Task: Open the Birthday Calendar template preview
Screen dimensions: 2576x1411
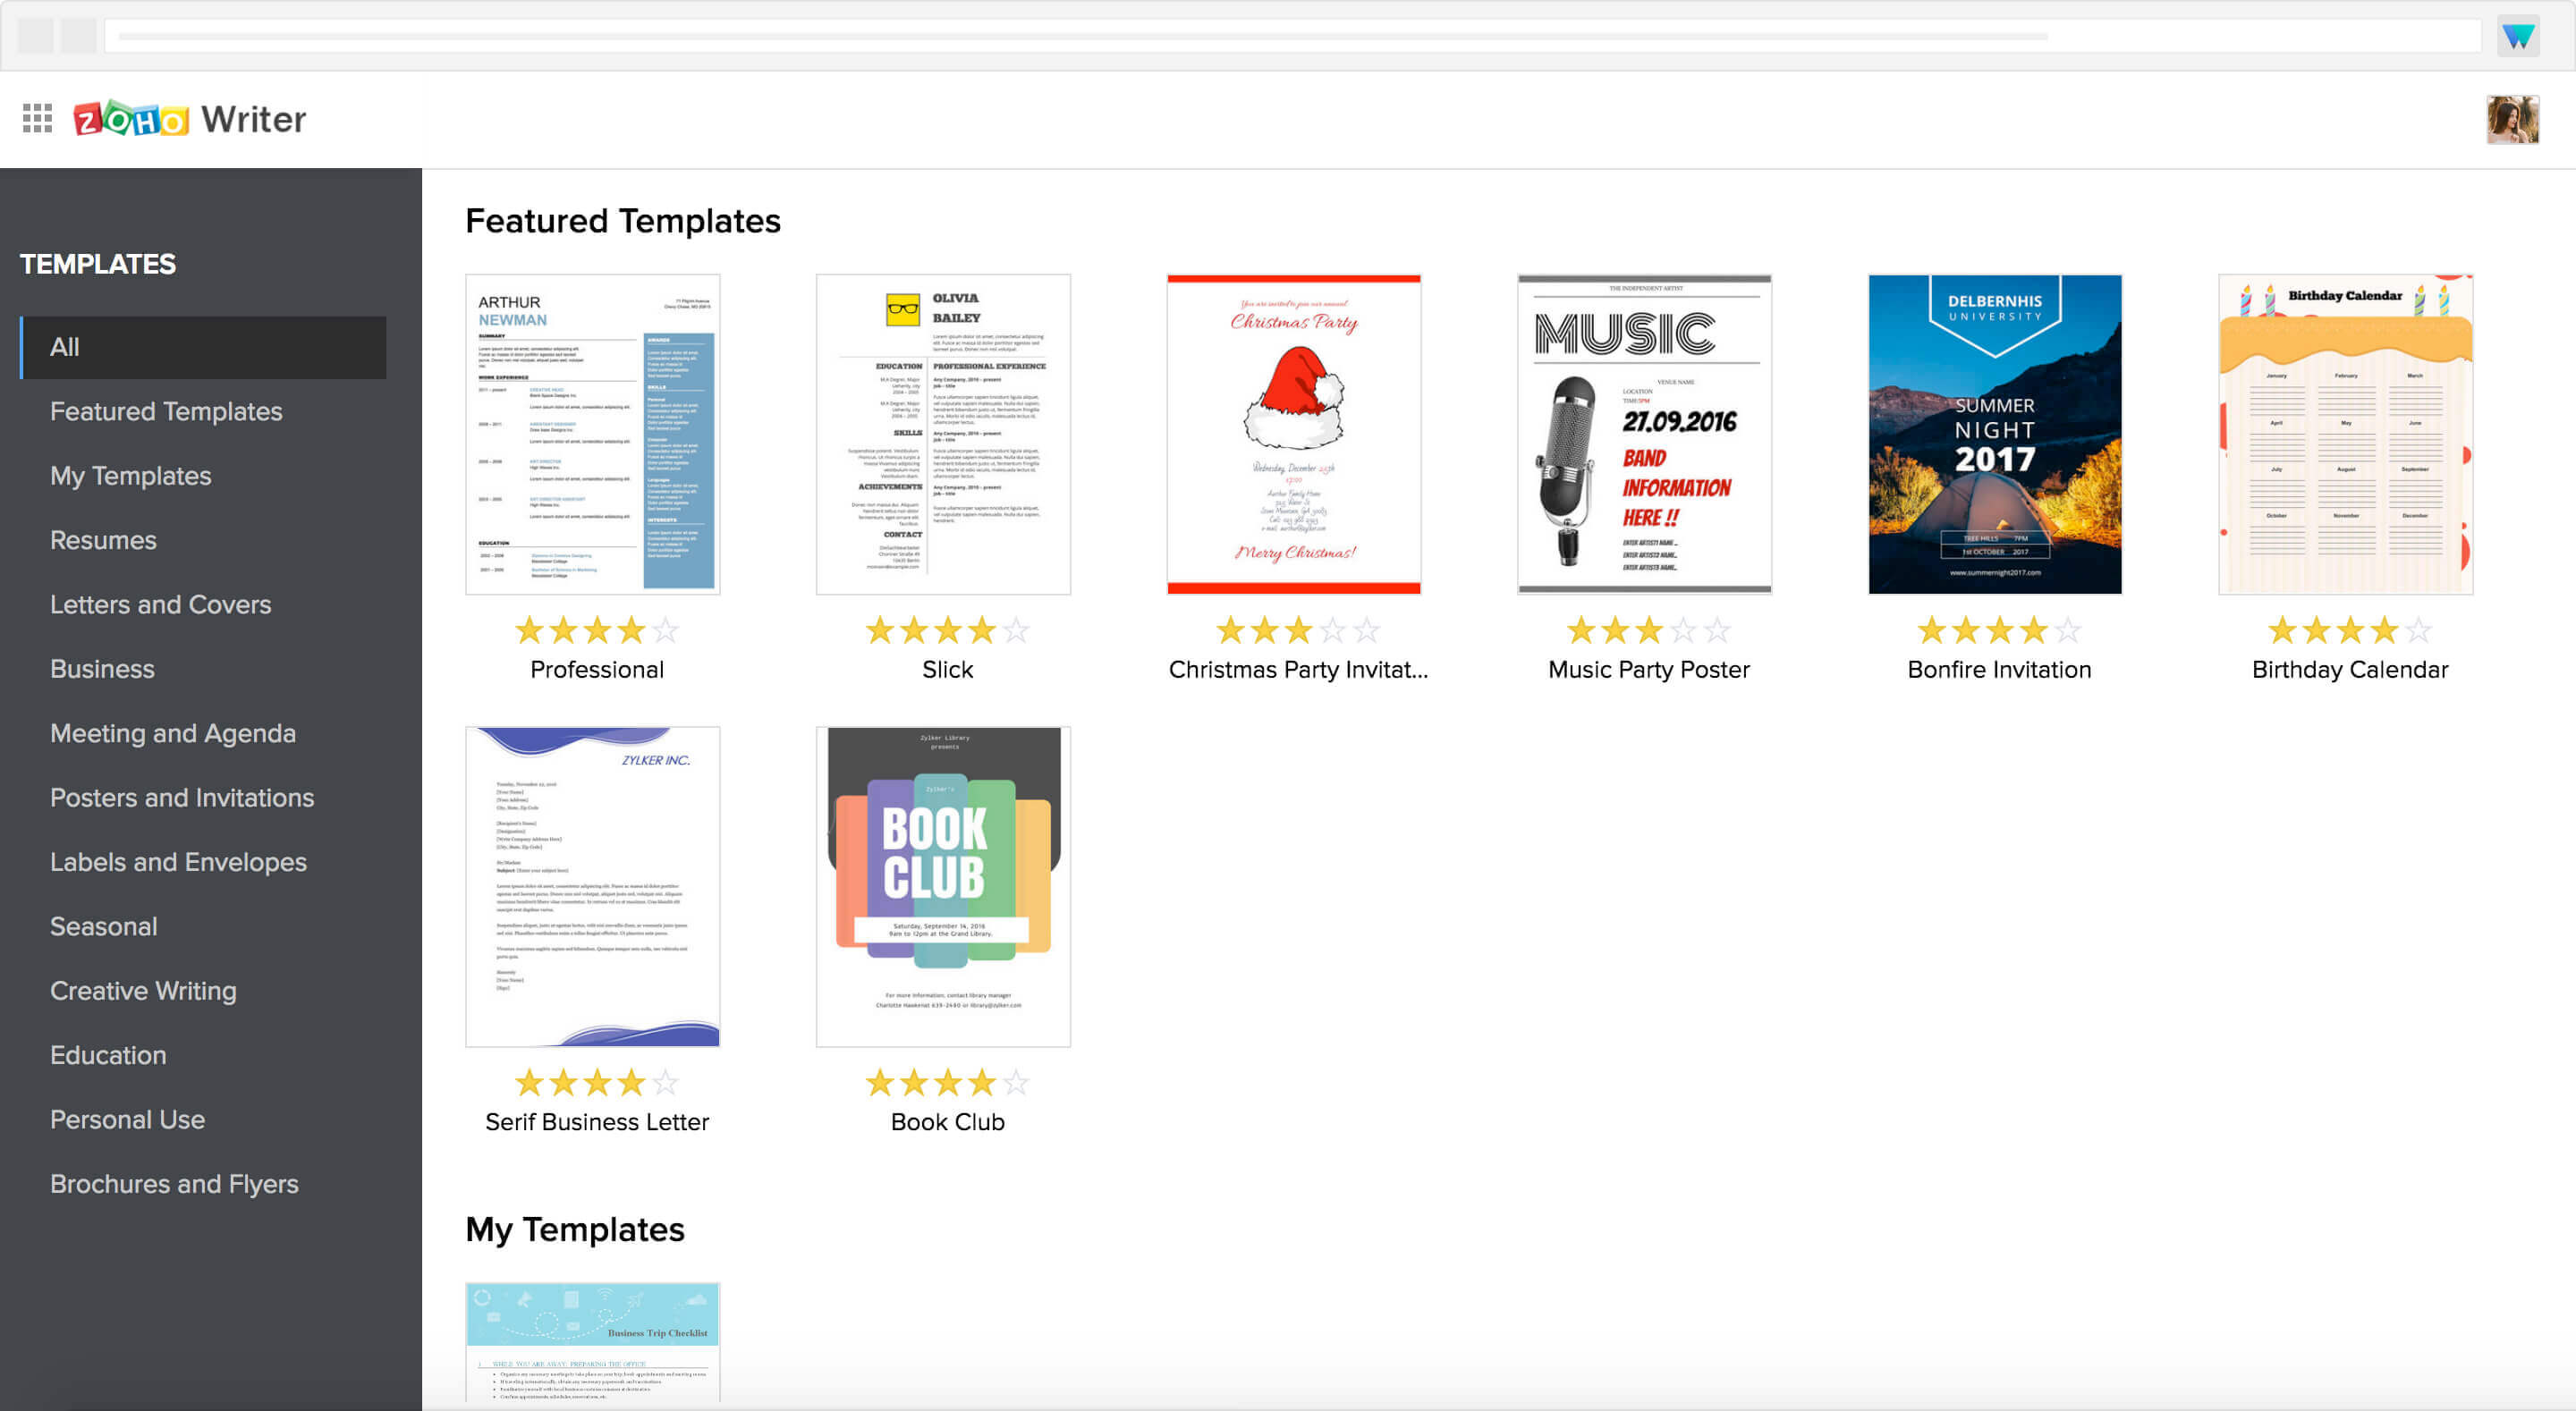Action: click(2345, 434)
